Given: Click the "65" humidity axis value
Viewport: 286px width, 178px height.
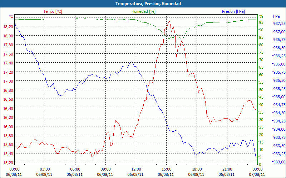Looking at the screenshot, I should (x=261, y=67).
